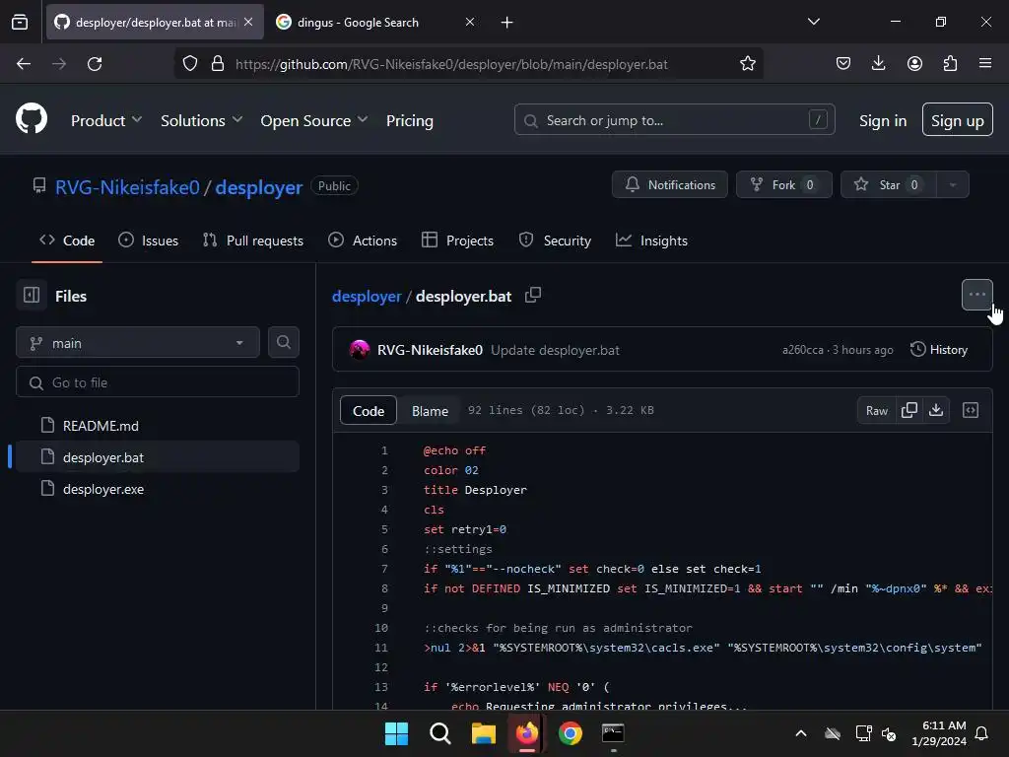Open a new browser tab
This screenshot has height=757, width=1009.
(507, 22)
